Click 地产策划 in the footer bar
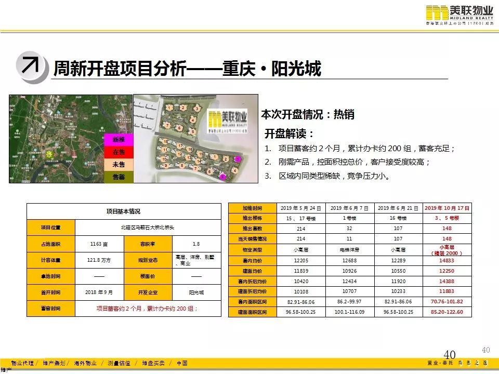499x374 pixels. (54, 363)
